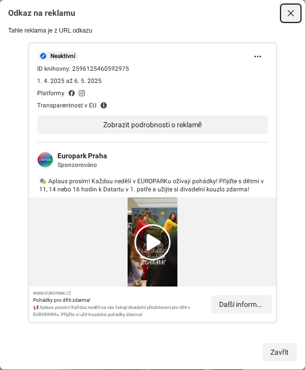Click the Pohádky pro děti zdarma! headline
Screen dimensions: 305x370
[x=62, y=300]
